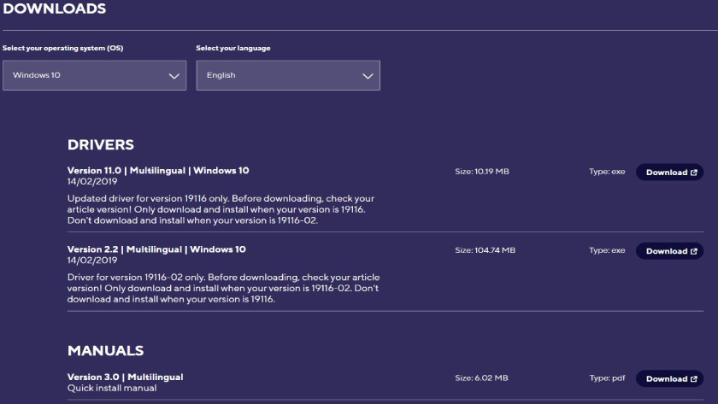The image size is (718, 404).
Task: Click the 'Version 3.0 | Multilingual' manual title
Action: pos(125,377)
